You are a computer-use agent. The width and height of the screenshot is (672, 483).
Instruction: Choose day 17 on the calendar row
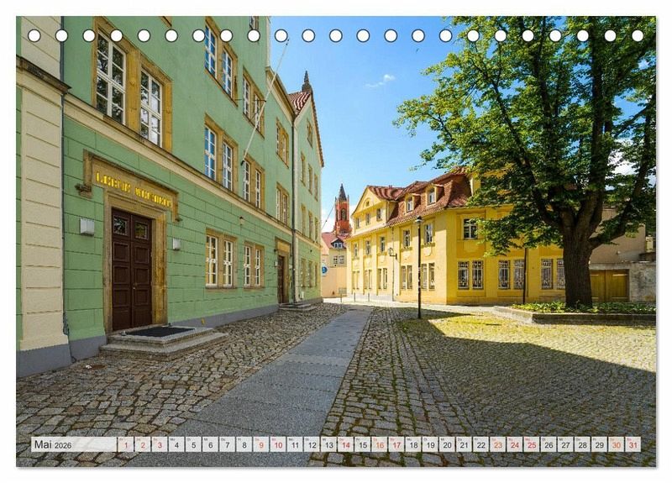coord(396,444)
